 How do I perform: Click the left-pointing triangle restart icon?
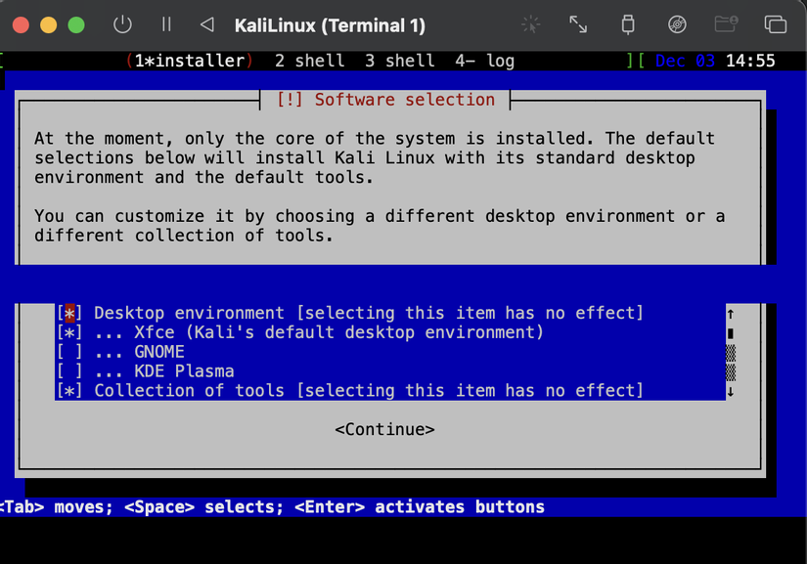click(207, 24)
